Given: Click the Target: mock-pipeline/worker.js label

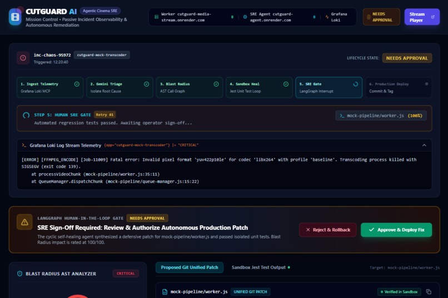Looking at the screenshot, I should (x=405, y=267).
